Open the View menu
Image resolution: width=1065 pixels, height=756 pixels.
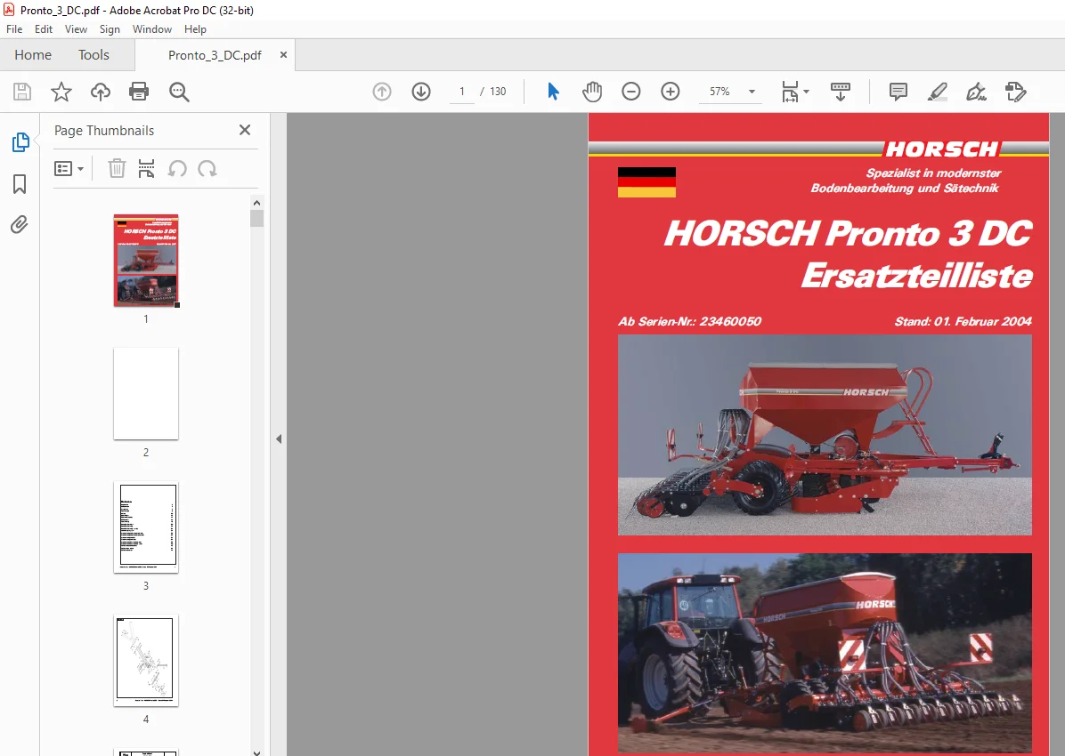click(76, 29)
